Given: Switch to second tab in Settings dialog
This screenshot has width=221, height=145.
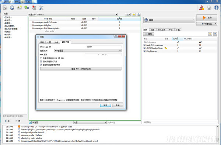Looking at the screenshot, I should pyautogui.click(x=49, y=42).
